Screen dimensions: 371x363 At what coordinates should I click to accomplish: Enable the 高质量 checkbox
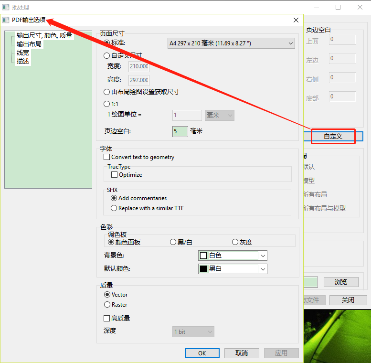[106, 319]
